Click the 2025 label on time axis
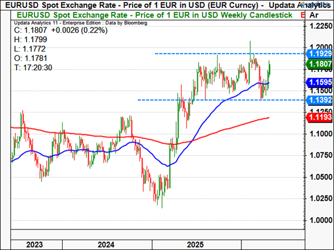334x250 pixels. click(x=195, y=244)
